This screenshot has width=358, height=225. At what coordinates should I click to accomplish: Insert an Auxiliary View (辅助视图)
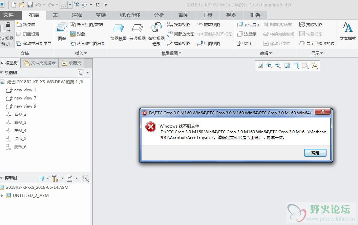179,43
